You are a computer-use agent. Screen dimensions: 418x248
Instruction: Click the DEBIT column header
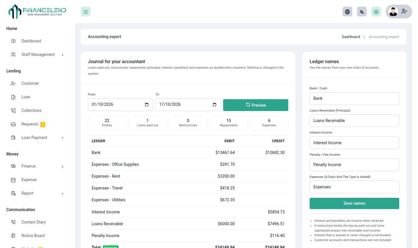tap(230, 141)
